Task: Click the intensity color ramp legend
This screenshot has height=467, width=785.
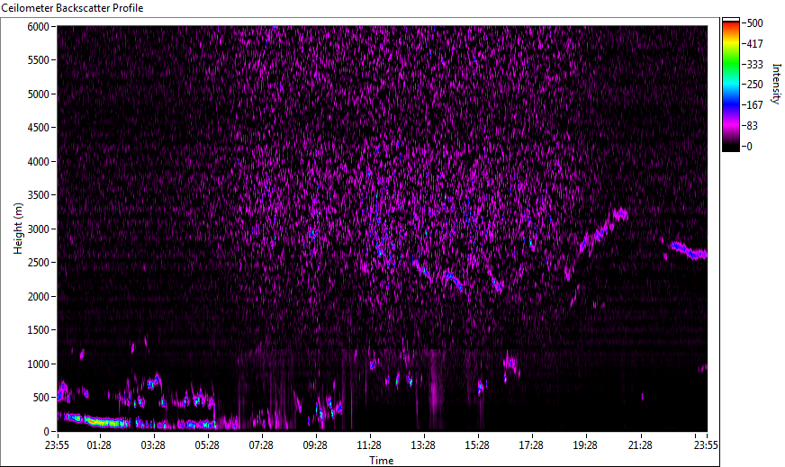Action: [730, 85]
